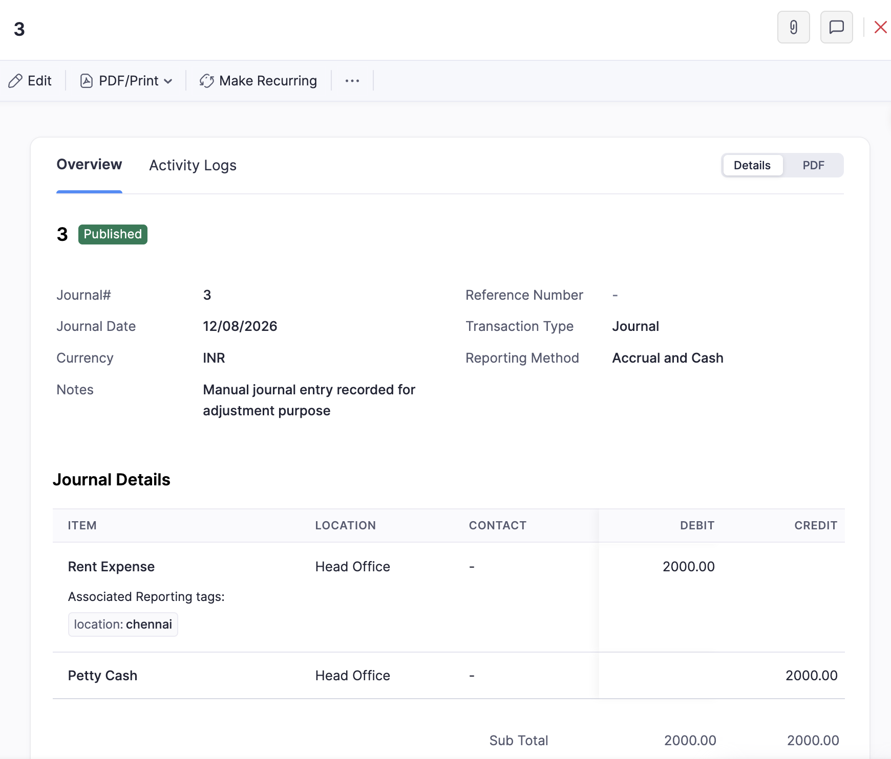
Task: Click the Journal Details heading
Action: point(111,480)
